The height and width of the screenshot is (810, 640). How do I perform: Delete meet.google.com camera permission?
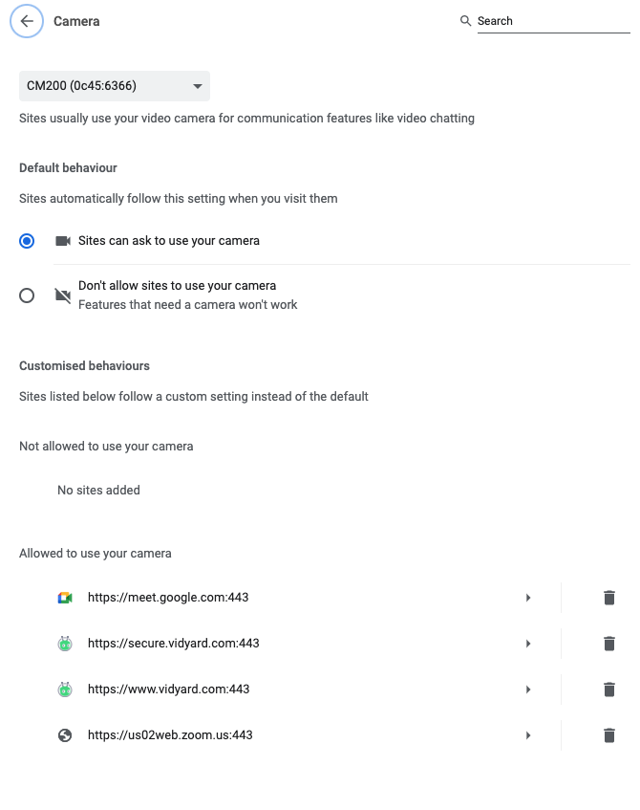click(609, 598)
